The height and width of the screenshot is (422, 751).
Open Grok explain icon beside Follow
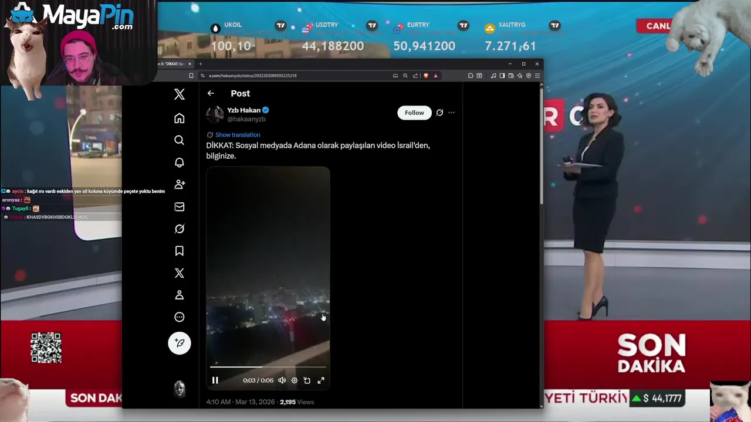click(439, 113)
